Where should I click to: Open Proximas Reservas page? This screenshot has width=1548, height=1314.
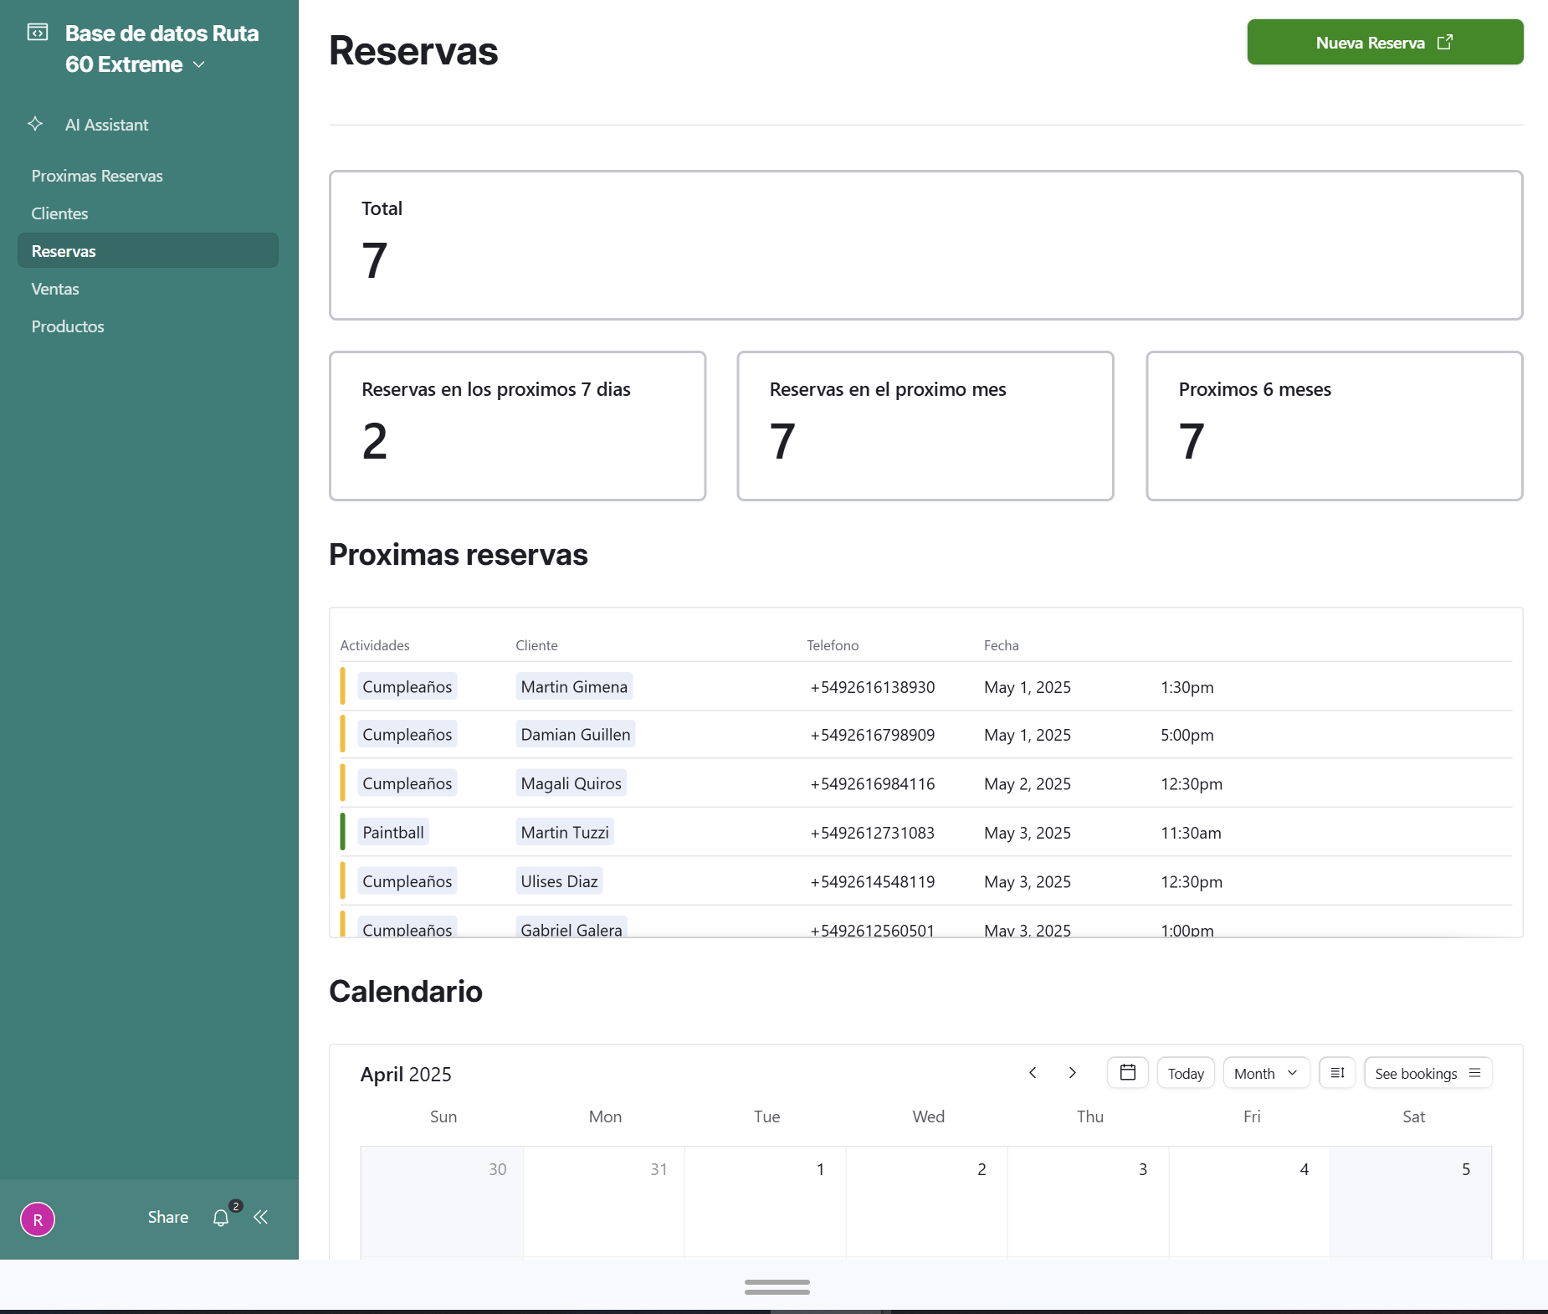click(x=97, y=176)
